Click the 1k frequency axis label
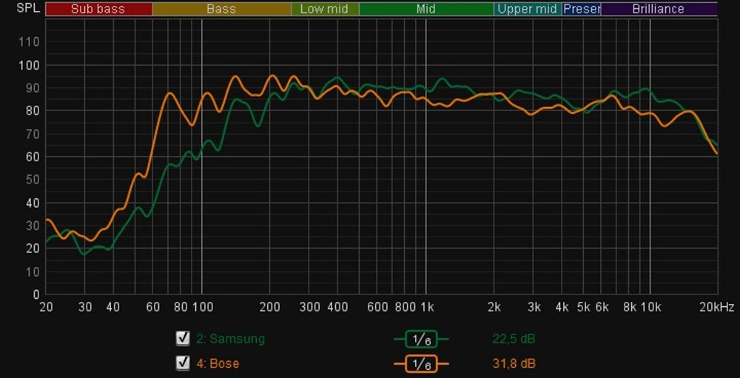This screenshot has width=740, height=378. (x=426, y=306)
